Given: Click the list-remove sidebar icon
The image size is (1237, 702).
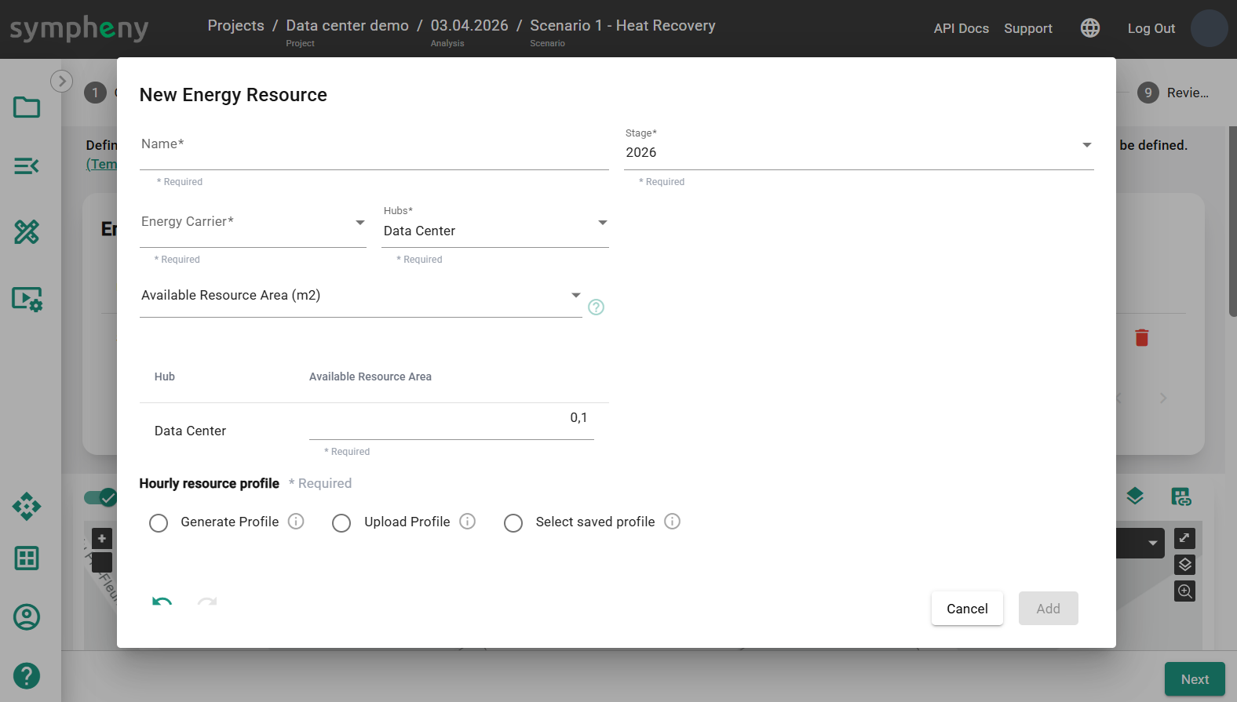Looking at the screenshot, I should tap(27, 165).
